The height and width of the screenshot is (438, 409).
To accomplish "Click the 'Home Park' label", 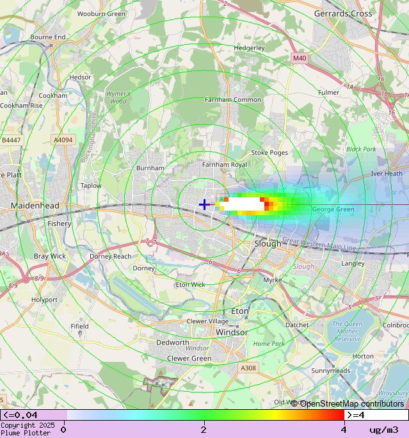I will click(x=269, y=344).
